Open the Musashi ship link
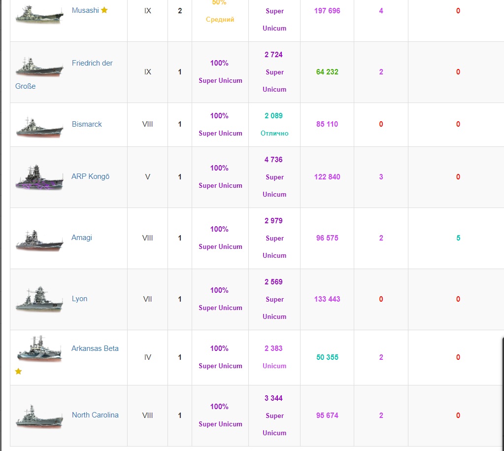504x451 pixels. 85,10
